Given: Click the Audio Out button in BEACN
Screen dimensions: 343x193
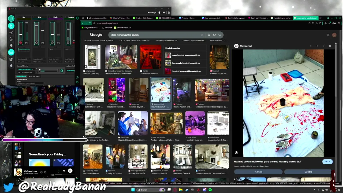Looking at the screenshot, I should click(x=70, y=71).
